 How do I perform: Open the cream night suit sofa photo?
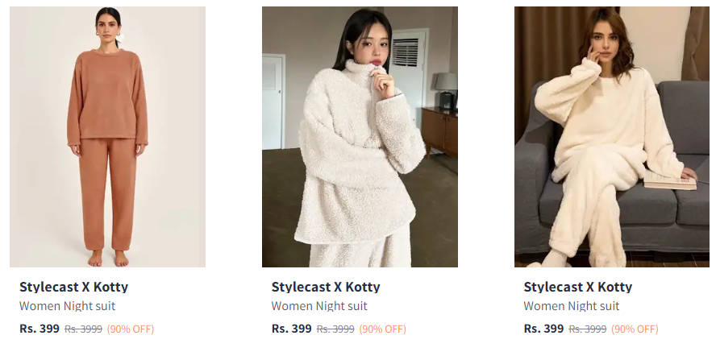click(611, 137)
